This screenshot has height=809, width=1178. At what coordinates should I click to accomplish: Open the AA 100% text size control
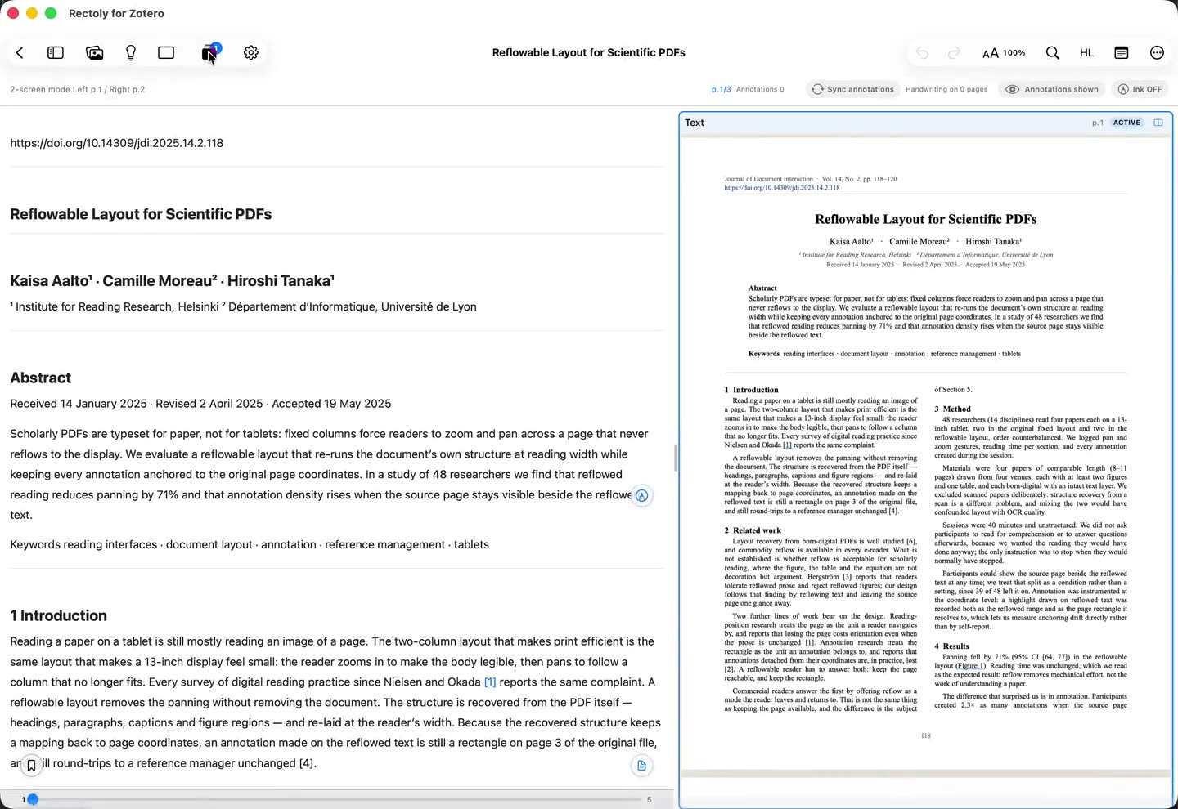click(1004, 53)
